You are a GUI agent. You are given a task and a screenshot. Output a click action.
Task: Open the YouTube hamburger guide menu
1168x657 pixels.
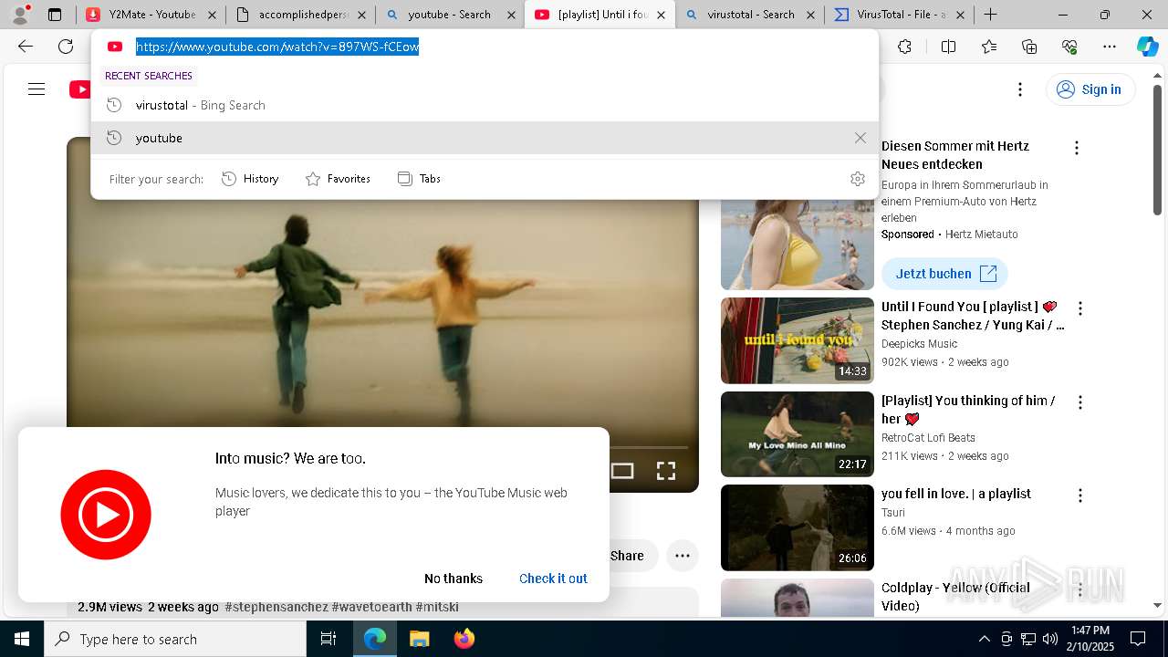[36, 89]
